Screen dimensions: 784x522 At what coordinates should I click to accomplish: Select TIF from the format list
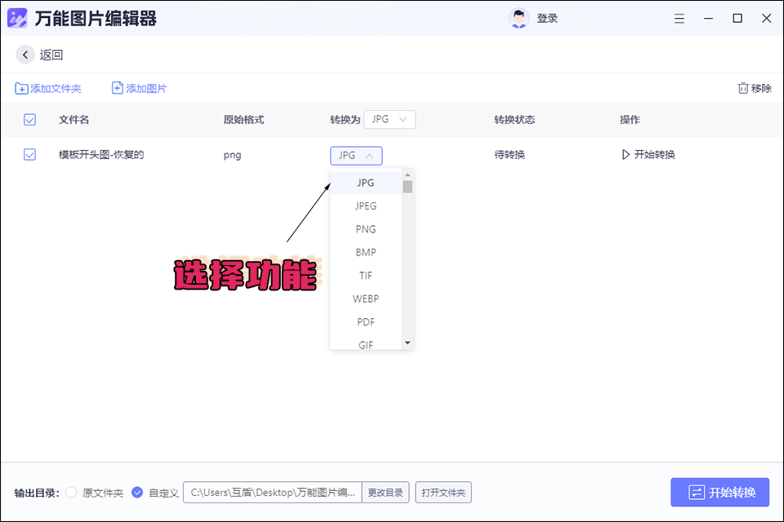(366, 276)
